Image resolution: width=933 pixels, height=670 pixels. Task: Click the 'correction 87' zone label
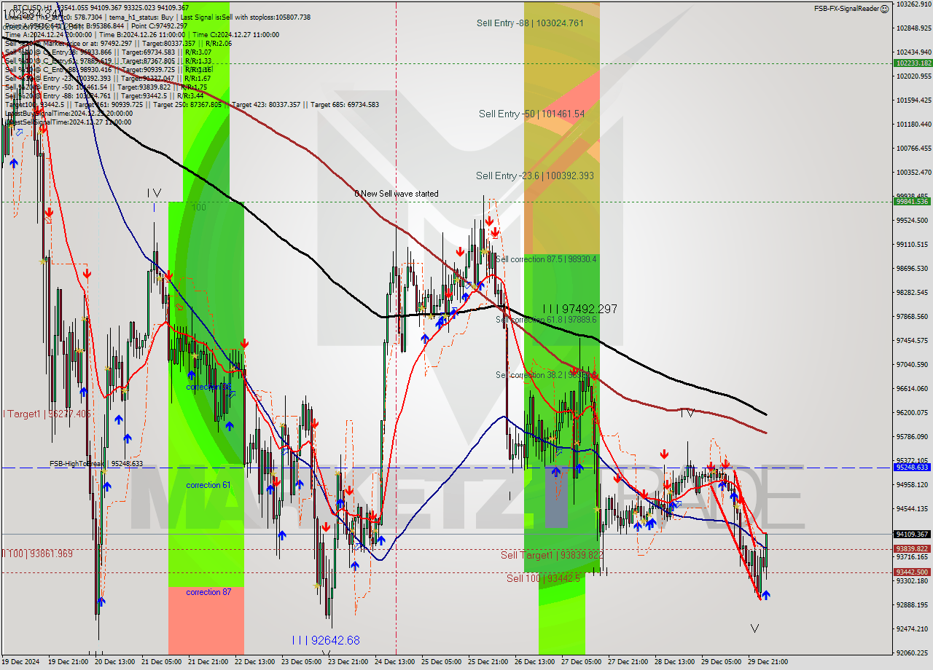[208, 592]
